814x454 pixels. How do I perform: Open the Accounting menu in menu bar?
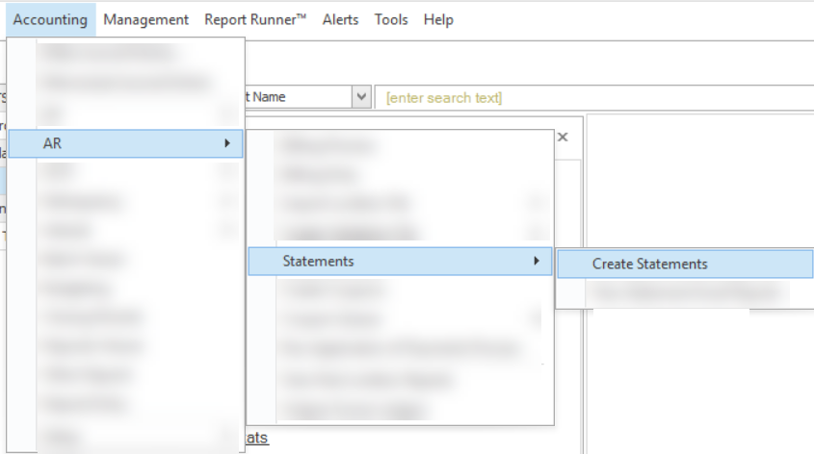pyautogui.click(x=50, y=19)
